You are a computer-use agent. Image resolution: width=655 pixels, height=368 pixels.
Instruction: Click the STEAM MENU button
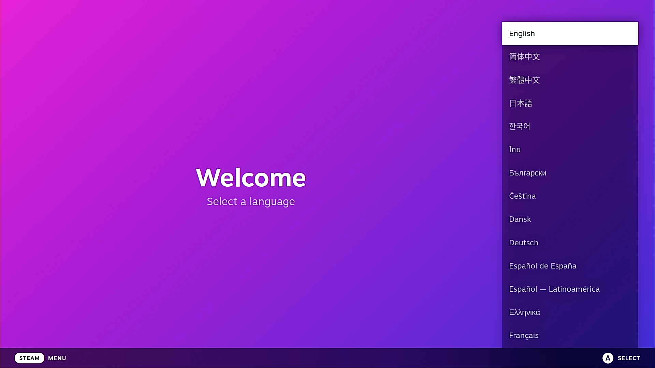(x=41, y=358)
